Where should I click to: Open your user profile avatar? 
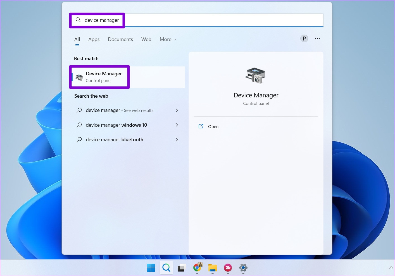[x=304, y=38]
